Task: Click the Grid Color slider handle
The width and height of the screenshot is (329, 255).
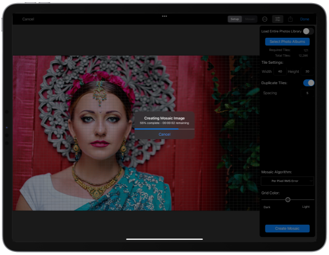Action: [288, 199]
